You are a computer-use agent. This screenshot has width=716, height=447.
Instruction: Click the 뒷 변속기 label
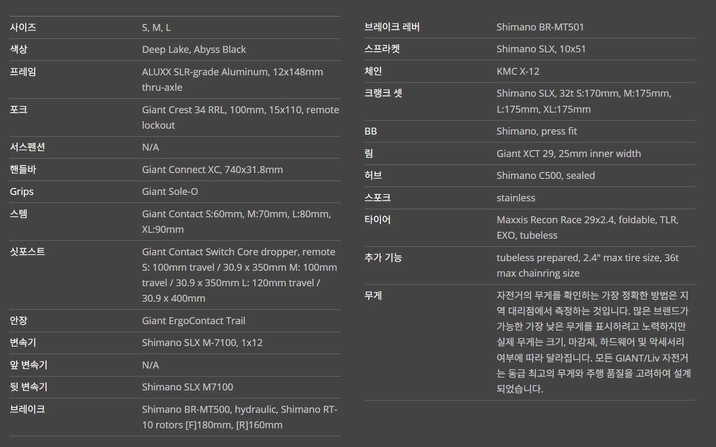[x=28, y=387]
